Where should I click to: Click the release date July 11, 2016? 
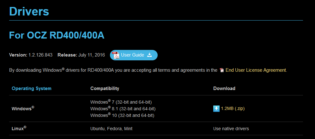point(92,55)
